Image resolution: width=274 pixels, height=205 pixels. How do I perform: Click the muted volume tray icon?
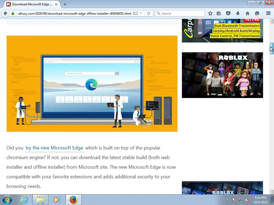click(x=247, y=200)
